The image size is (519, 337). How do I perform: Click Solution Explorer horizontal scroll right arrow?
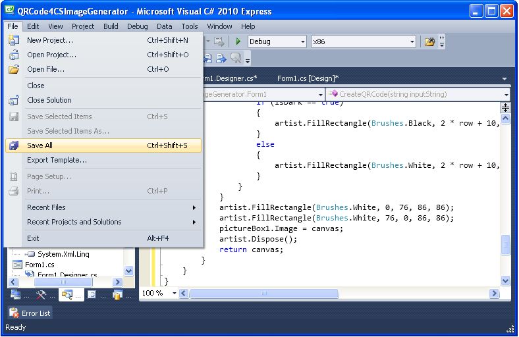coord(117,282)
